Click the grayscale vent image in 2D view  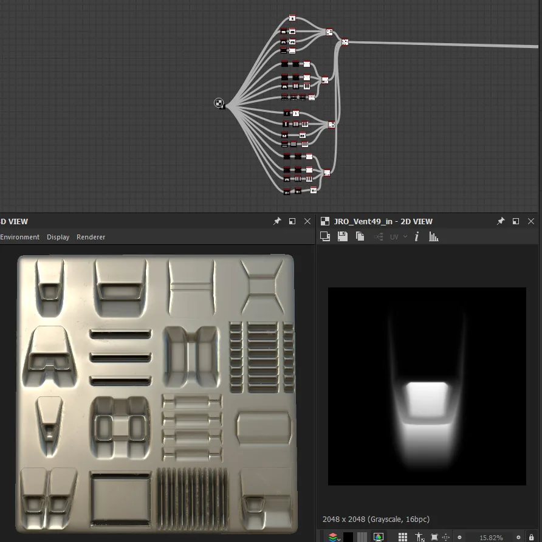427,386
